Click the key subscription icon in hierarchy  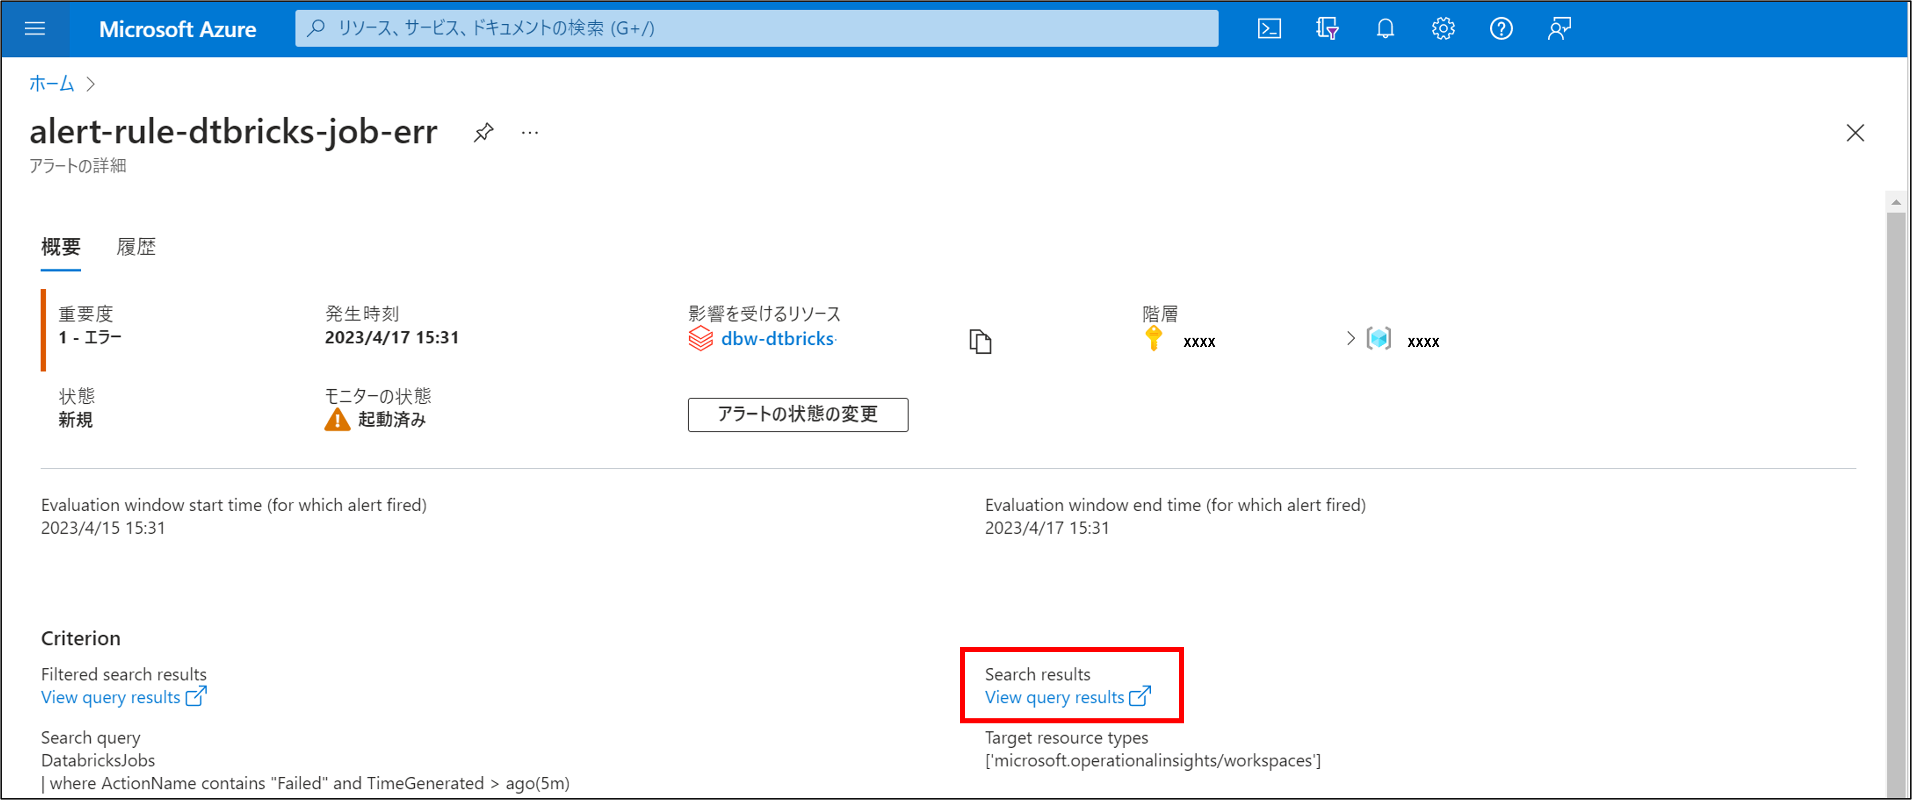click(1153, 338)
